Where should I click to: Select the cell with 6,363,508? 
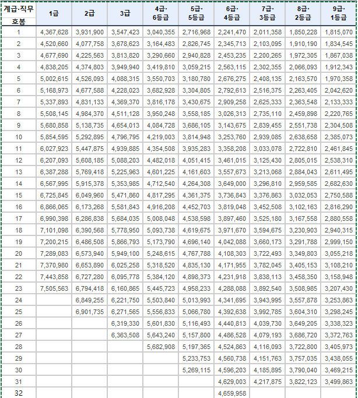pos(125,336)
